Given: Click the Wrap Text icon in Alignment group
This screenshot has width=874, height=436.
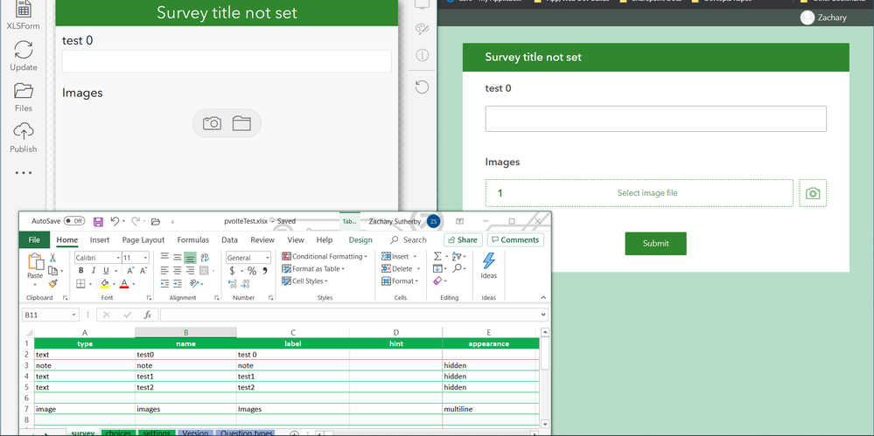Looking at the screenshot, I should 205,257.
